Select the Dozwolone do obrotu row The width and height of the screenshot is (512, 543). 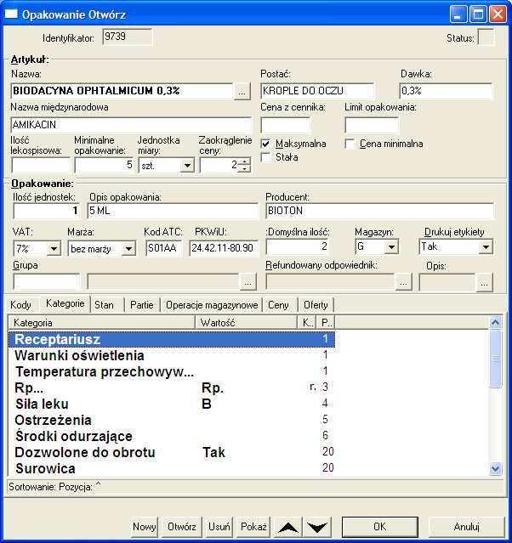pyautogui.click(x=172, y=452)
